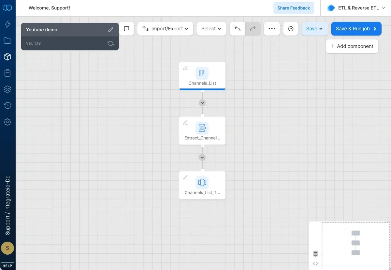
Task: Click the validation checkmark circle icon
Action: [x=291, y=29]
